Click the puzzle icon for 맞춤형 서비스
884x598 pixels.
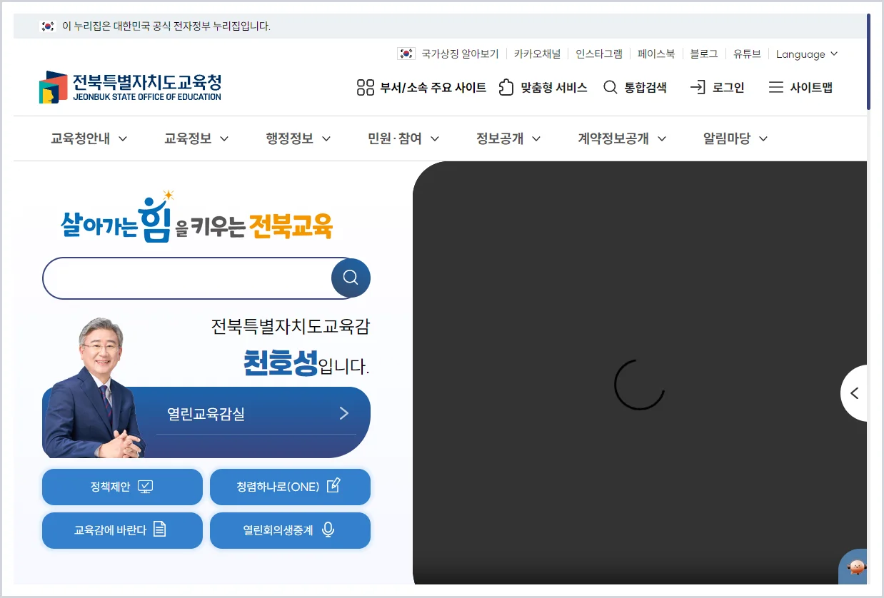coord(506,88)
